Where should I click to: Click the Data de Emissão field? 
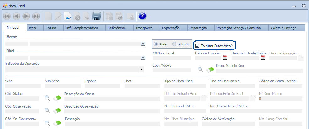[x=208, y=58]
